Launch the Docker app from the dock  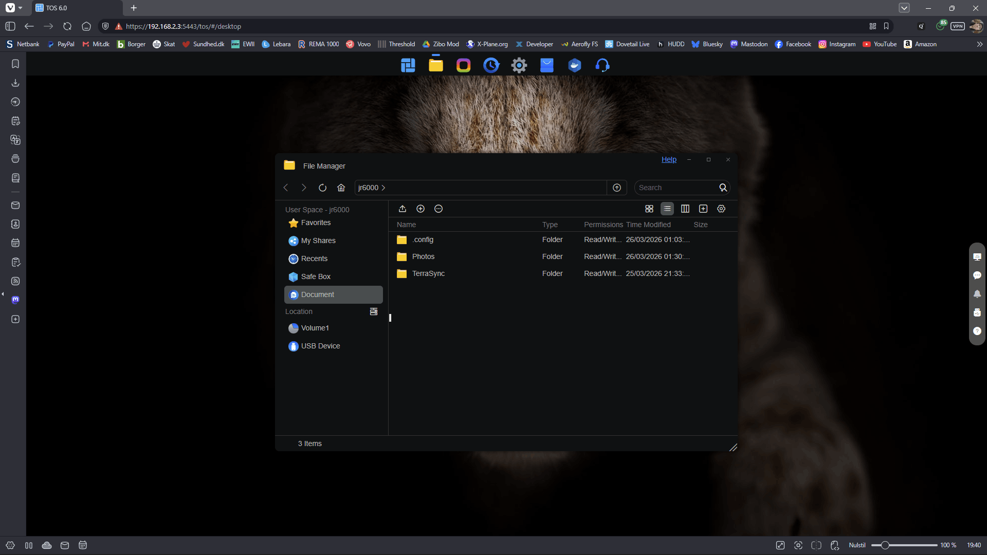tap(575, 65)
